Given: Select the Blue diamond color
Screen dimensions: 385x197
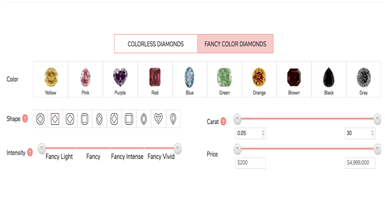Looking at the screenshot, I should (190, 79).
